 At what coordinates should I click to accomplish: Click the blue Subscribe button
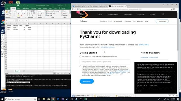pos(87,81)
